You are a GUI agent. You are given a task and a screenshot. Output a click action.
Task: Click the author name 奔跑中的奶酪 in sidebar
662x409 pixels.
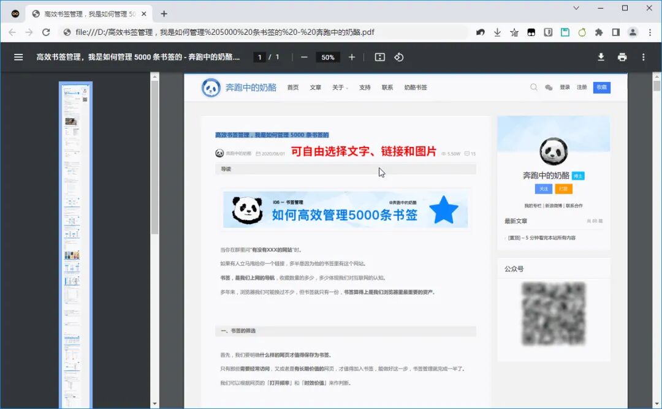(x=546, y=175)
